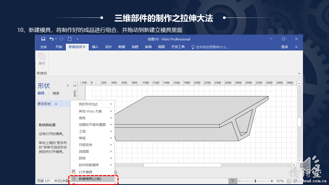Open the 网络 submenu
Image resolution: width=329 pixels, height=185 pixels.
pyautogui.click(x=93, y=158)
